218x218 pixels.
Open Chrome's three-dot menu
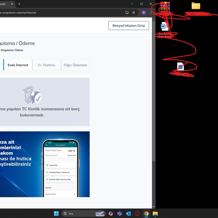[151, 12]
